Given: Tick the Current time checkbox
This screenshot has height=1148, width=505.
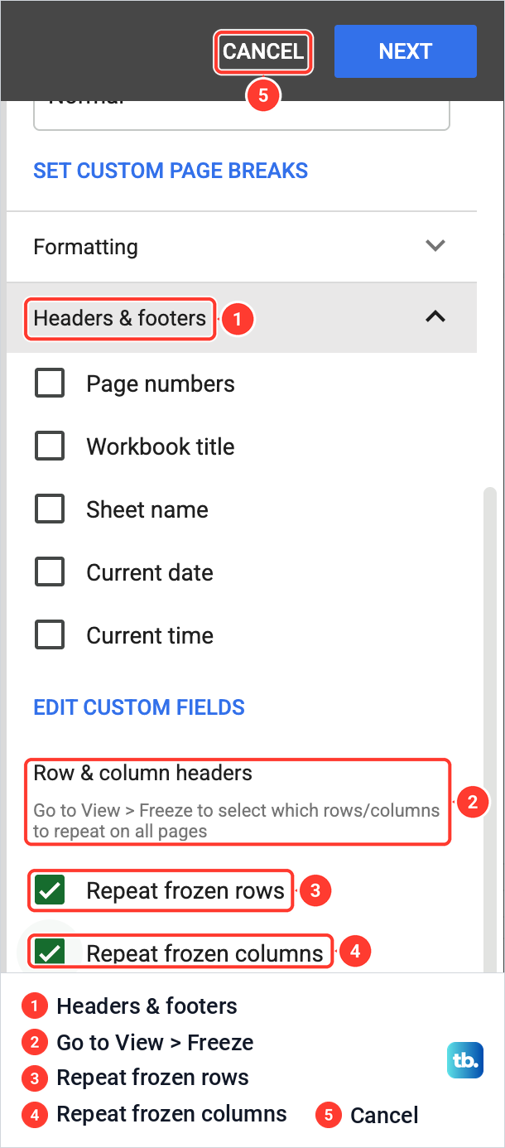Looking at the screenshot, I should coord(50,635).
